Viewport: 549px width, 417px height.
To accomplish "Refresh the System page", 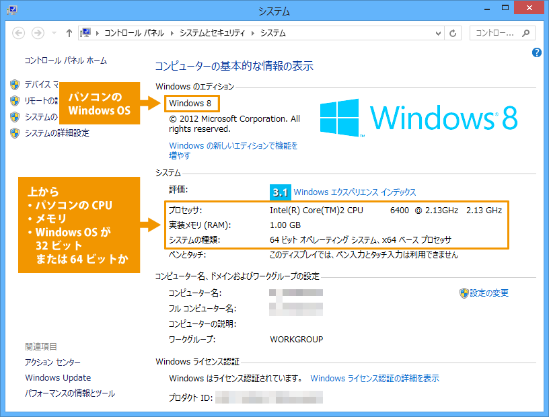I will 453,33.
